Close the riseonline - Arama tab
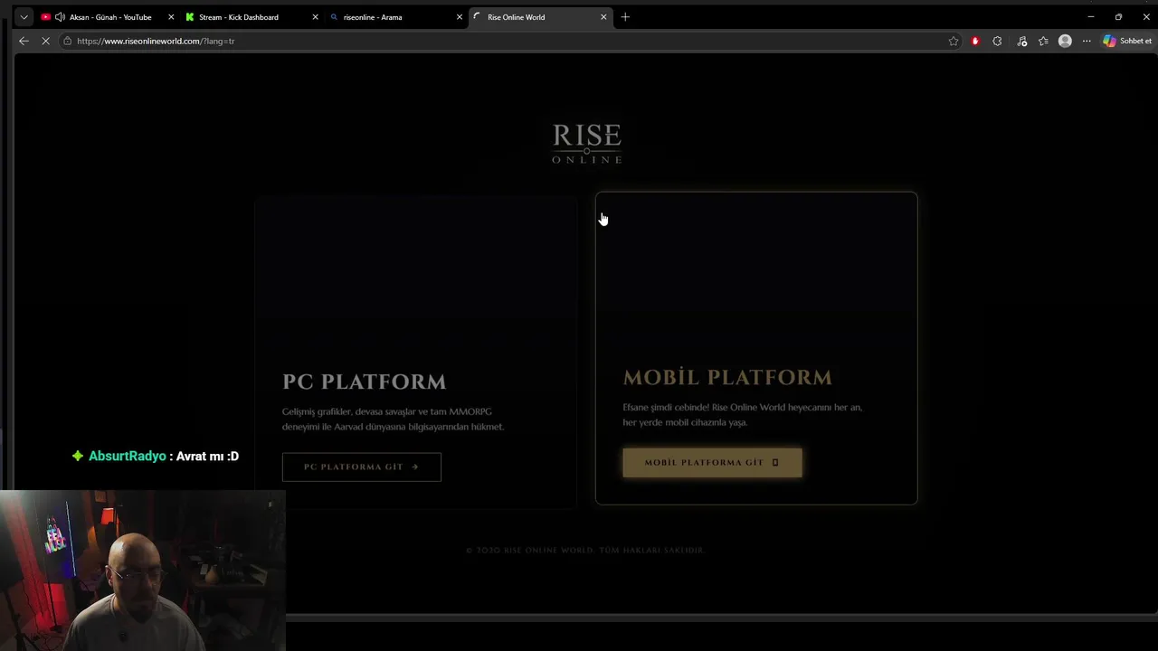 (460, 17)
